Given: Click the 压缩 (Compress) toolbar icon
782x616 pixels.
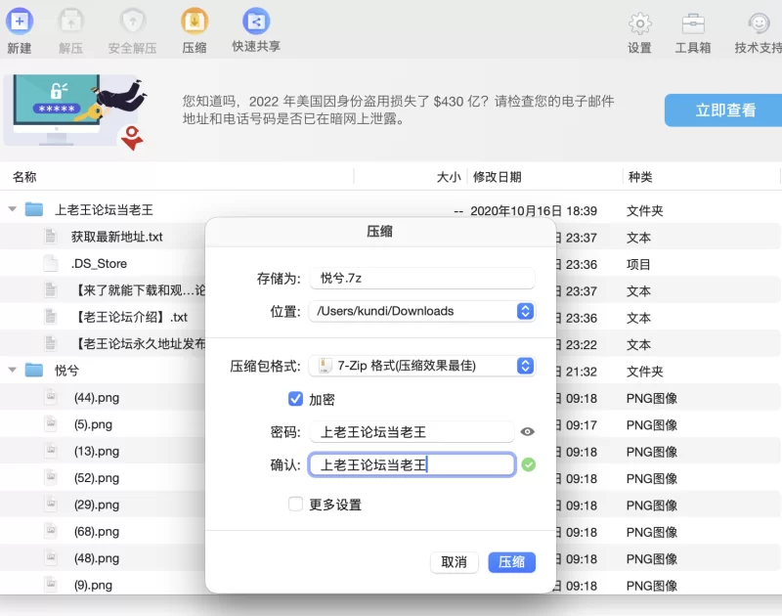Looking at the screenshot, I should (x=195, y=22).
